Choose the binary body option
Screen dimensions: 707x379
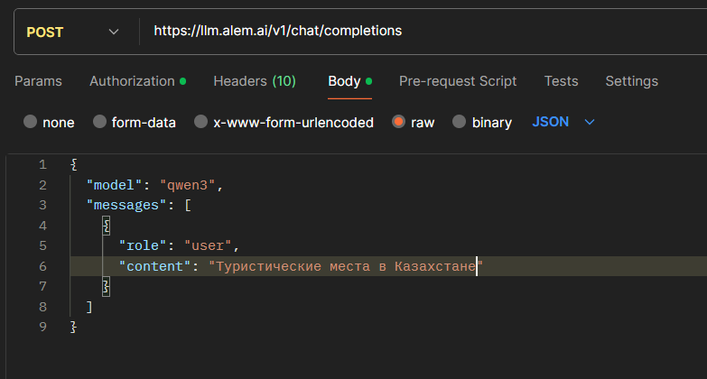point(459,122)
